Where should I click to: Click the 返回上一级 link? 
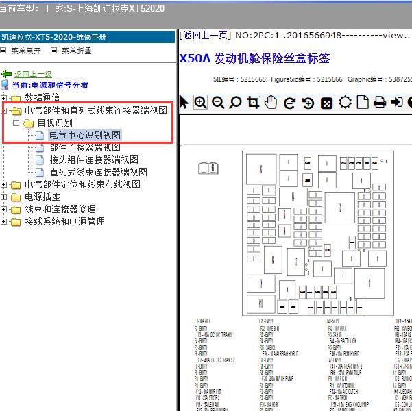[x=33, y=74]
